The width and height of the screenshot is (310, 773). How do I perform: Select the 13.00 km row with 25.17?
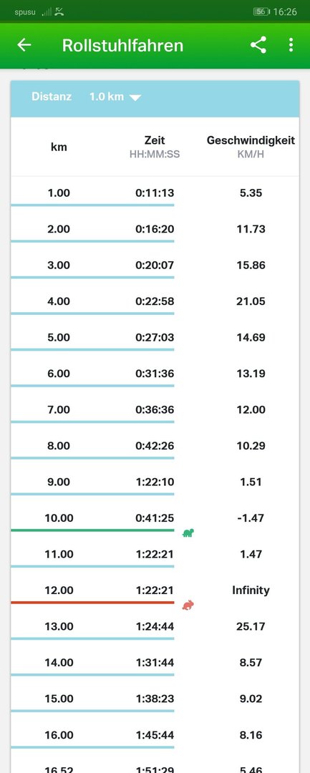click(x=155, y=626)
